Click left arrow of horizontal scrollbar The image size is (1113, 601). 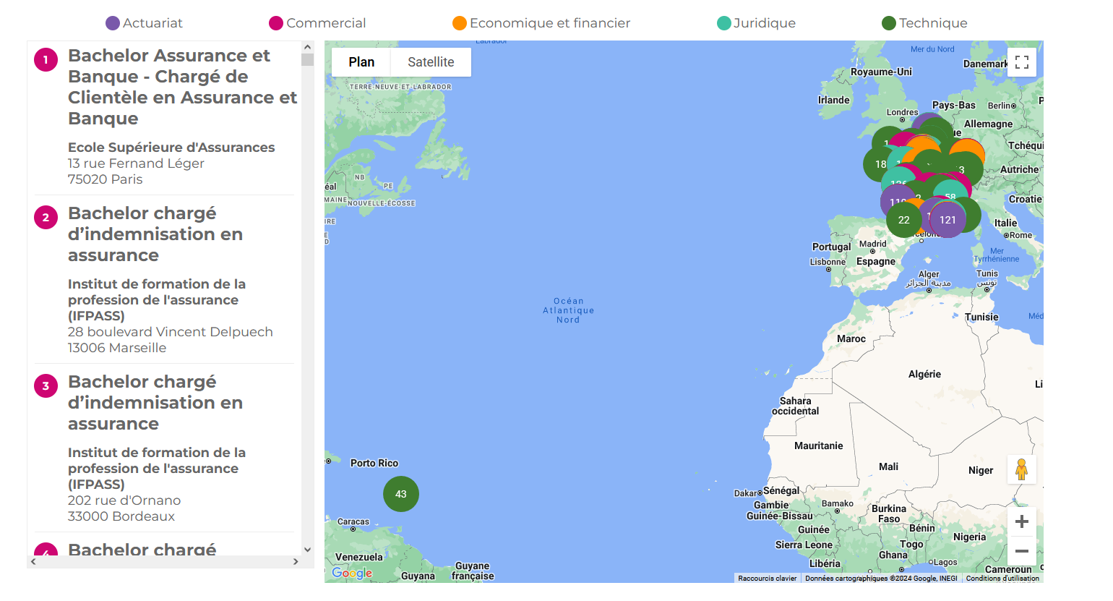pos(33,561)
